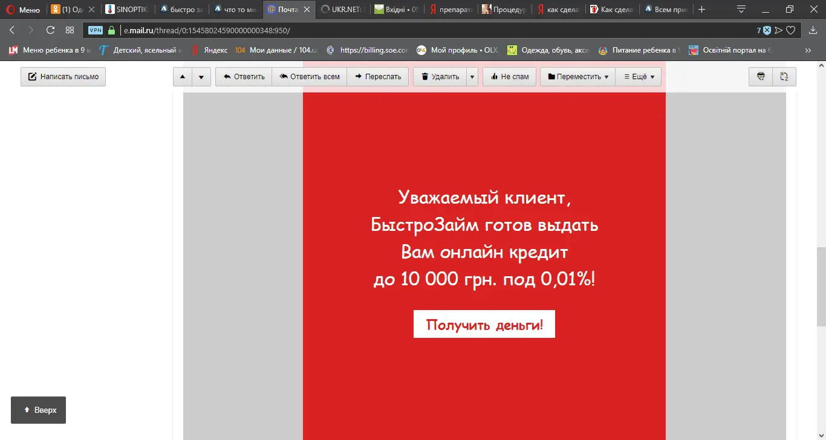Expand the dropdown arrow beside Удалить

tap(472, 77)
